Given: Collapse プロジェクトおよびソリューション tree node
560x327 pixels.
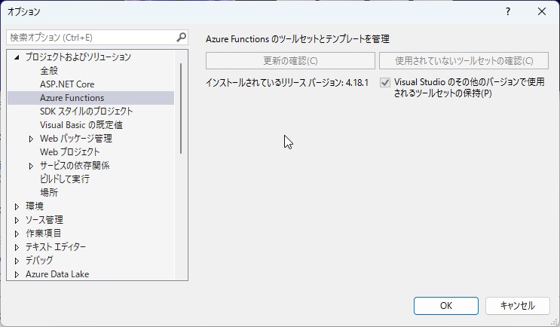Looking at the screenshot, I should pos(17,57).
